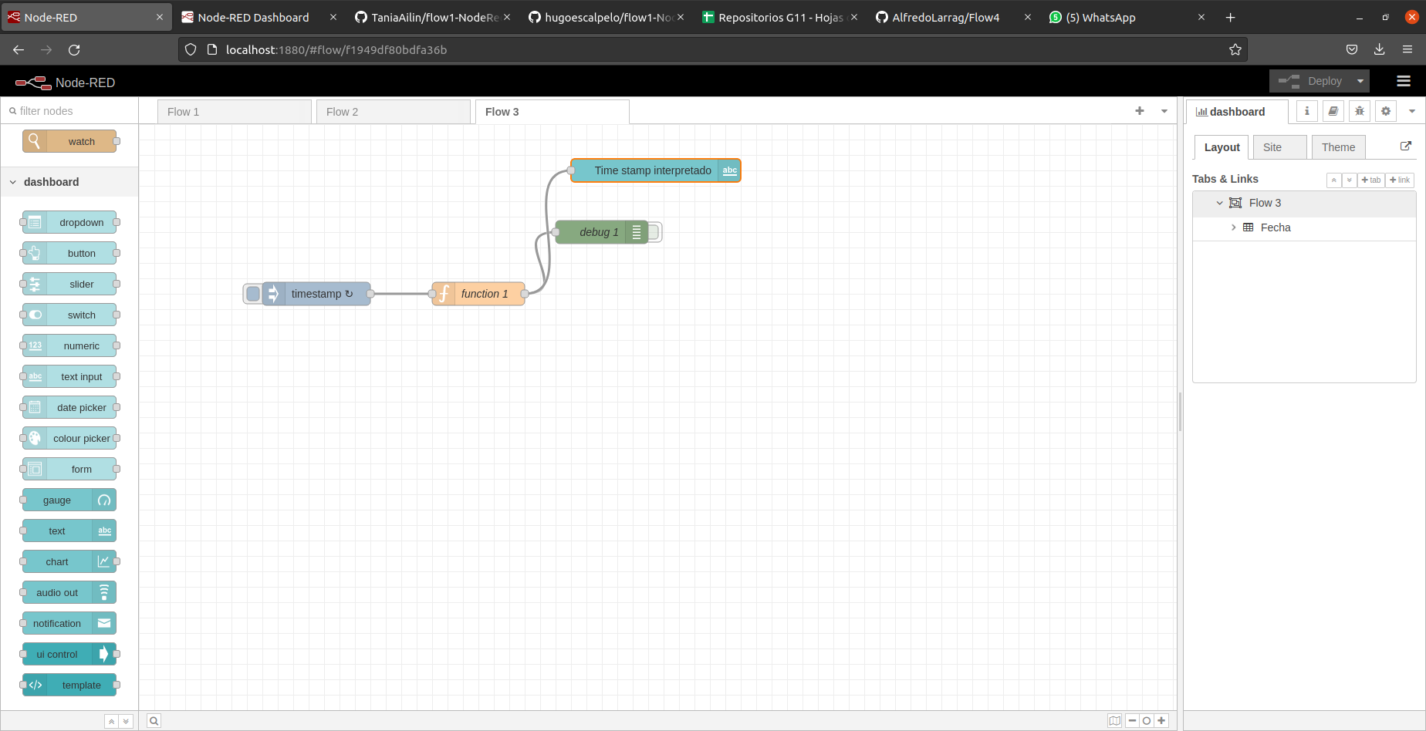Open the Node-RED main hamburger menu
The width and height of the screenshot is (1426, 731).
click(1403, 81)
